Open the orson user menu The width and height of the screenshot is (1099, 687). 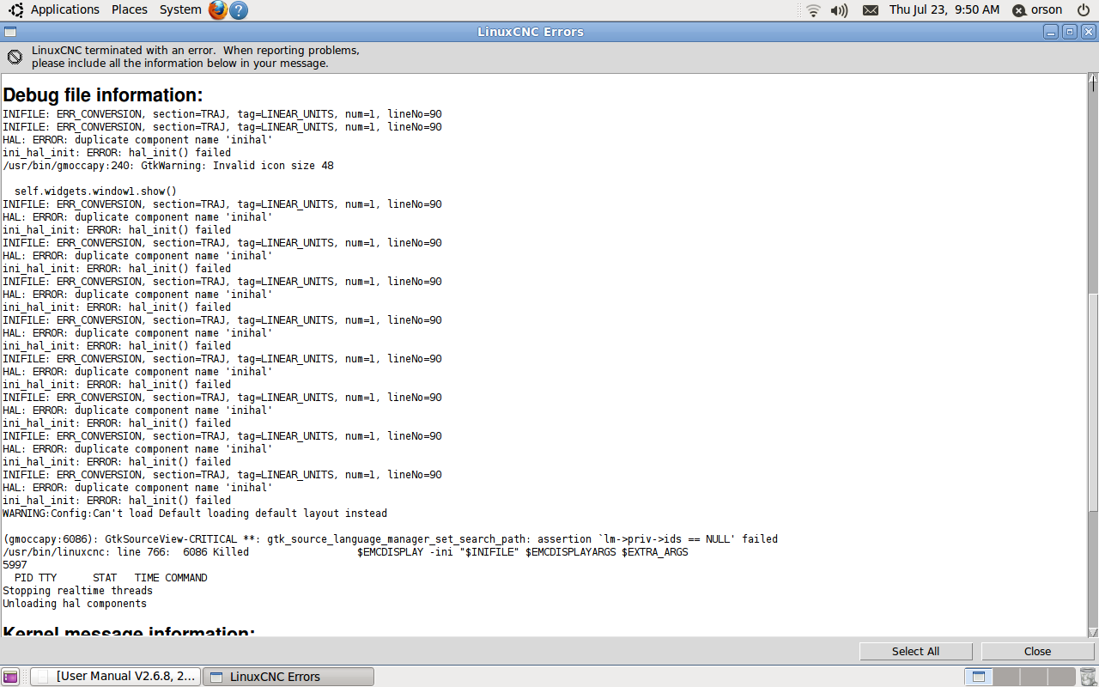coord(1038,10)
